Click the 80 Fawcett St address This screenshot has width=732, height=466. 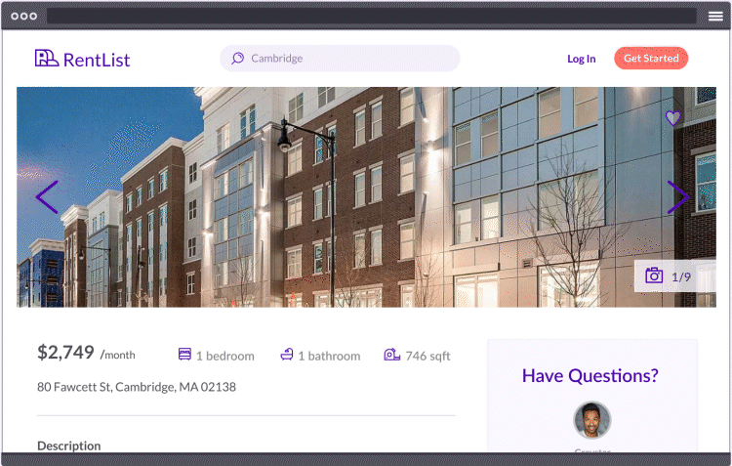tap(137, 387)
